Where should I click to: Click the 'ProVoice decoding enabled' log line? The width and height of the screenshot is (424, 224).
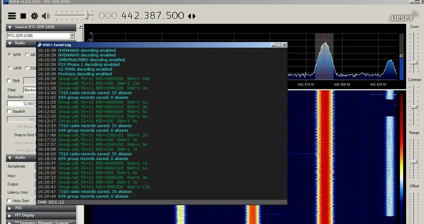(x=85, y=74)
